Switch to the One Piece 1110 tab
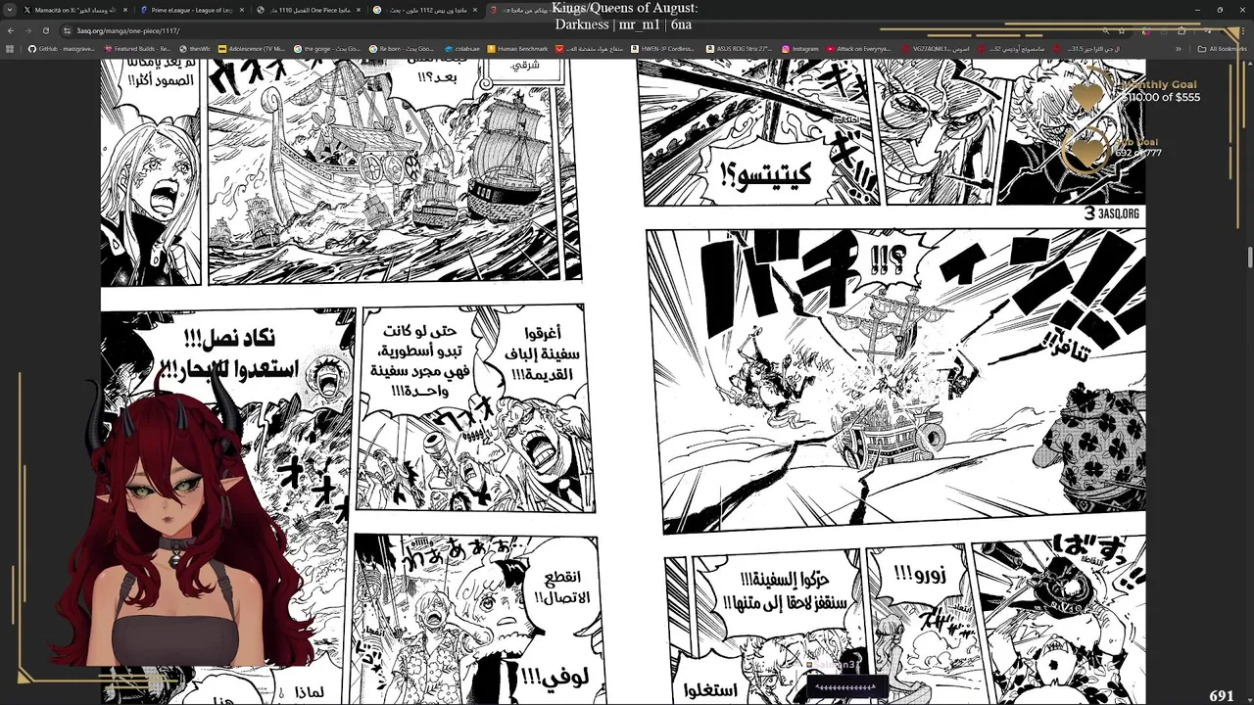 [x=308, y=10]
